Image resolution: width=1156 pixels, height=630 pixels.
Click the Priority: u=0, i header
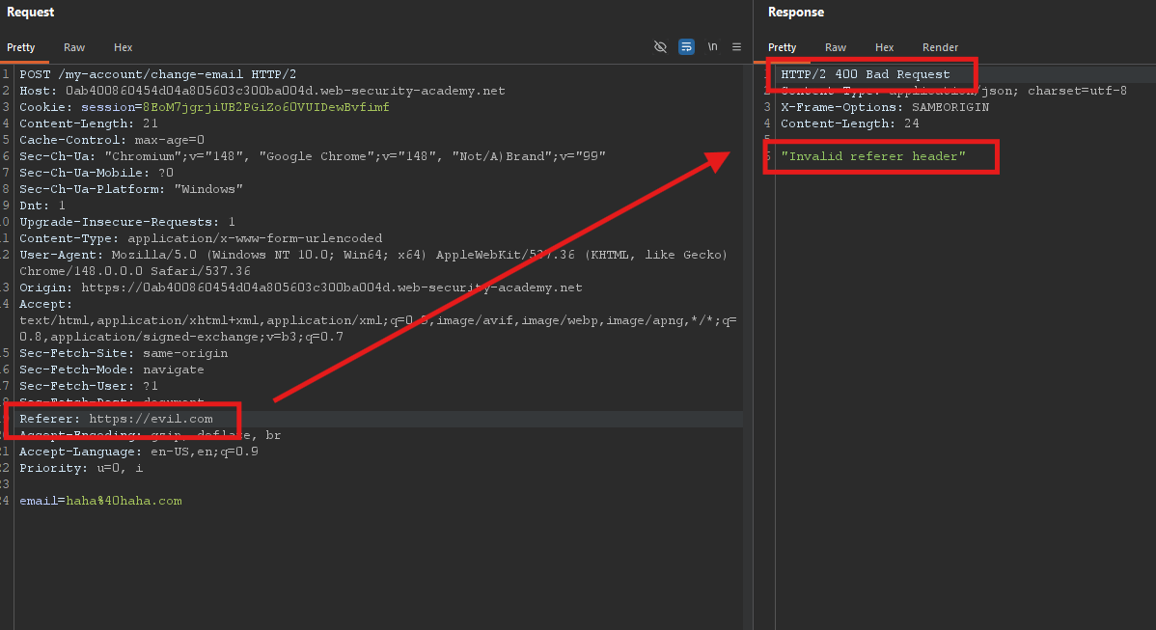tap(81, 468)
